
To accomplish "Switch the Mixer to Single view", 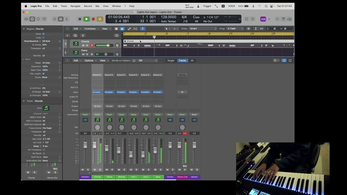I will (x=171, y=61).
